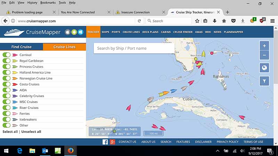Toggle the MSC Cruises switch

(x=7, y=102)
